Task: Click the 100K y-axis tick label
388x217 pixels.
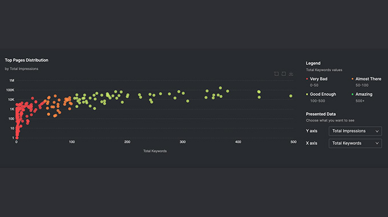Action: 10,90
